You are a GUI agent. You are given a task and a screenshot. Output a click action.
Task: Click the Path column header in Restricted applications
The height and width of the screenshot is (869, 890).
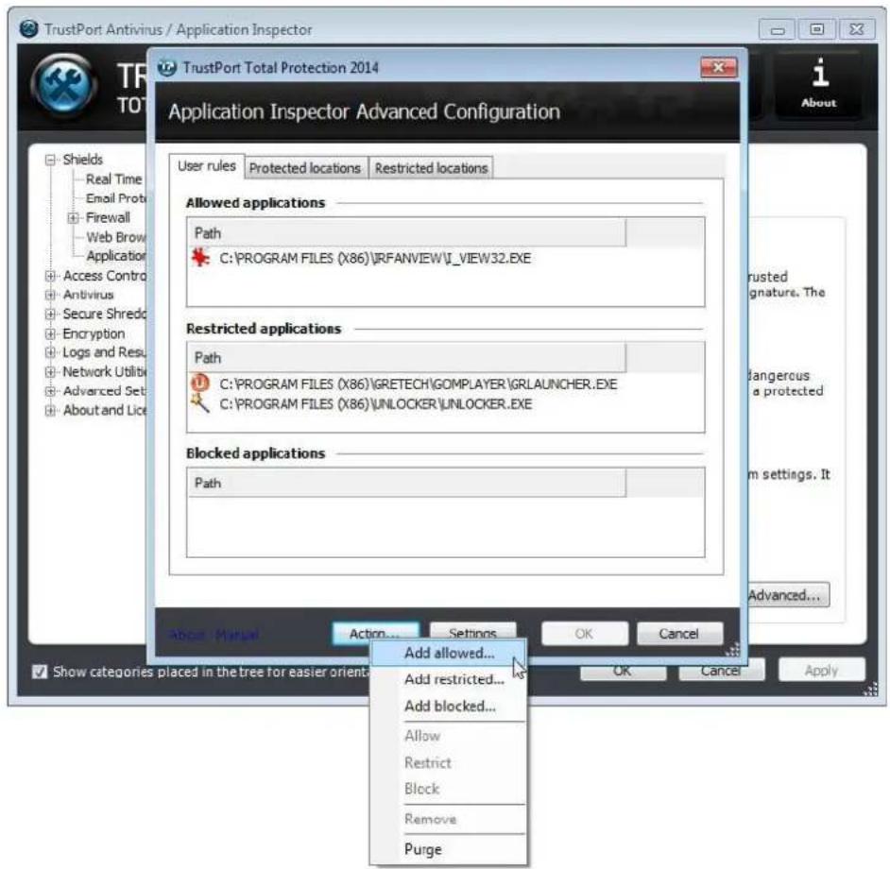(407, 358)
